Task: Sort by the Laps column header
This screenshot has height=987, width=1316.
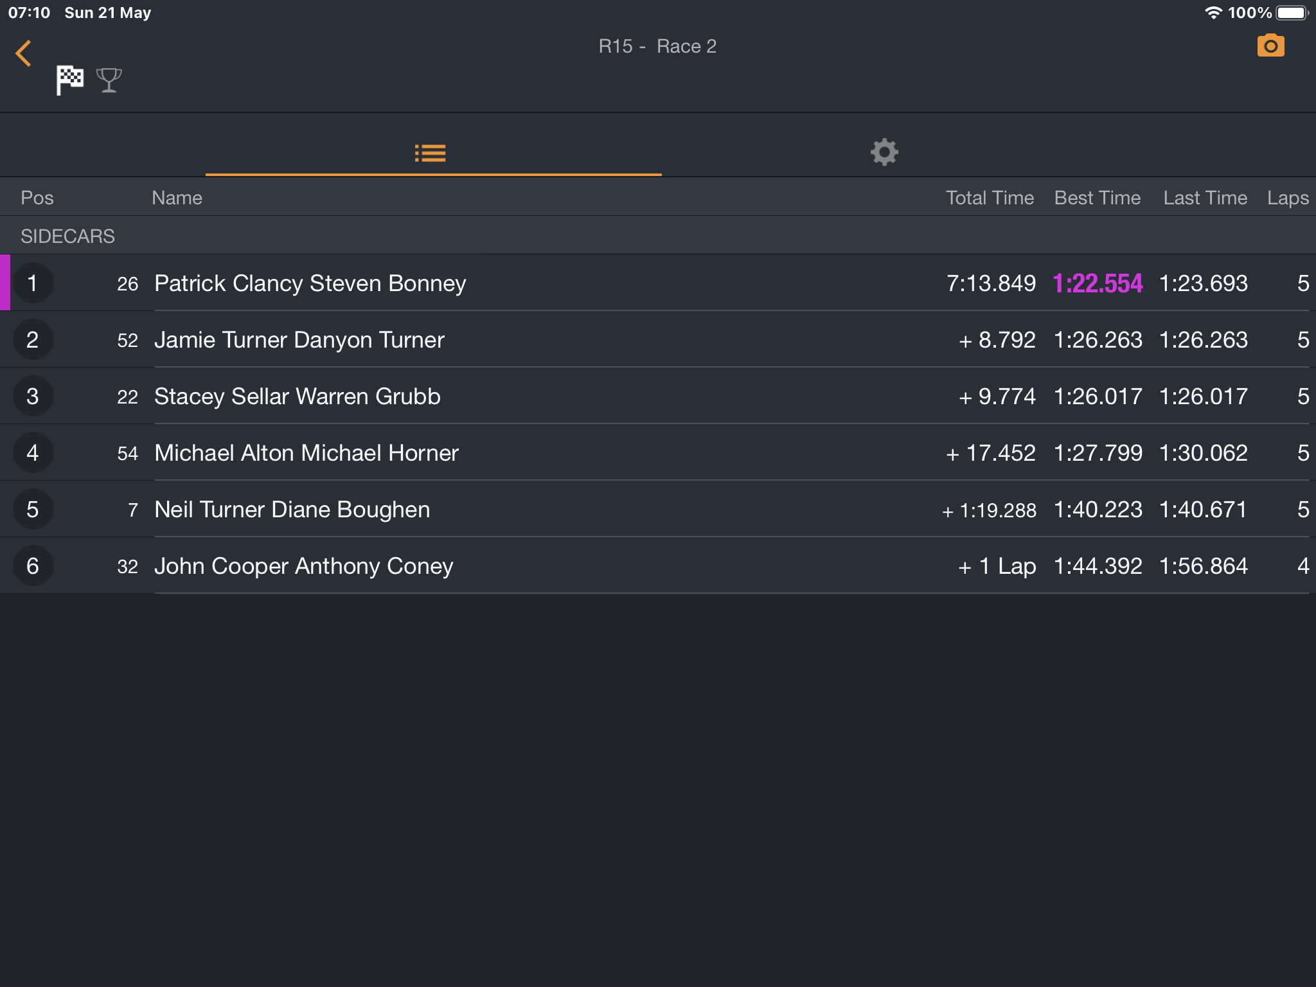Action: click(1288, 198)
